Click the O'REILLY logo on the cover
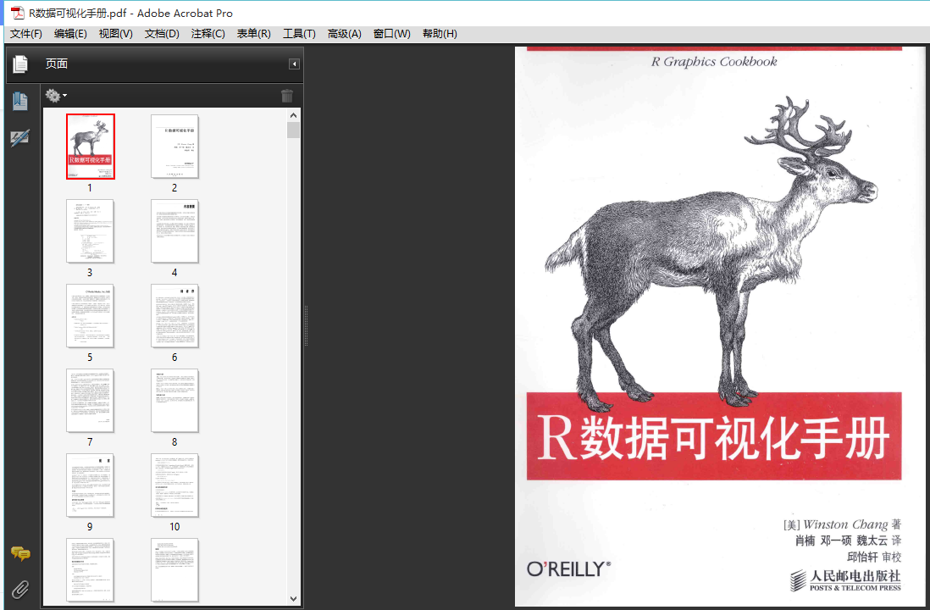Viewport: 930px width, 610px height. pos(569,569)
